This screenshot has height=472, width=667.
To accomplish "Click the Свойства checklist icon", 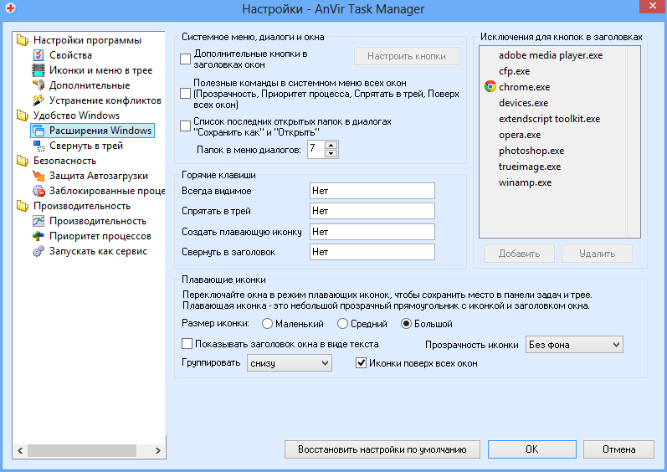I will coord(38,55).
